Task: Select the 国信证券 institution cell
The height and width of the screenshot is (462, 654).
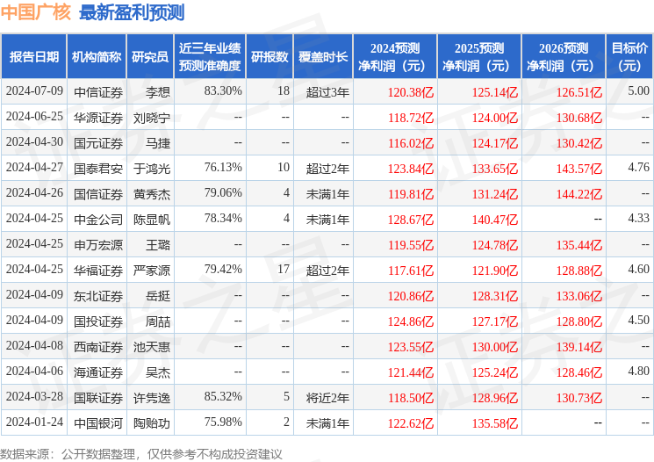Action: pos(98,194)
